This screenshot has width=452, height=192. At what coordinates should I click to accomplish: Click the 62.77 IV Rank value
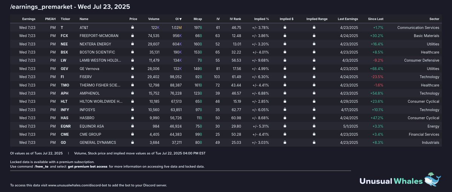click(236, 110)
